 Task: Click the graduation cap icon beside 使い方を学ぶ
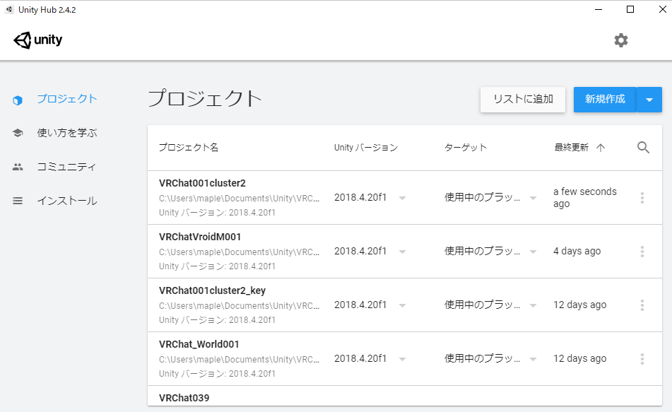tap(18, 133)
